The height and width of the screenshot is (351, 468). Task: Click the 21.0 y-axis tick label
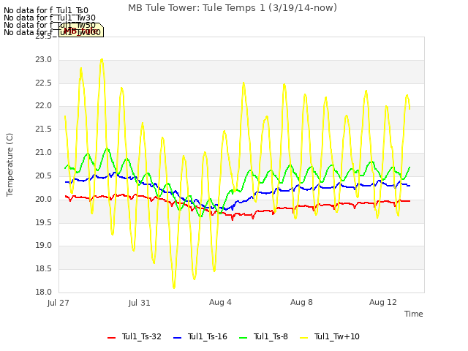click(44, 153)
